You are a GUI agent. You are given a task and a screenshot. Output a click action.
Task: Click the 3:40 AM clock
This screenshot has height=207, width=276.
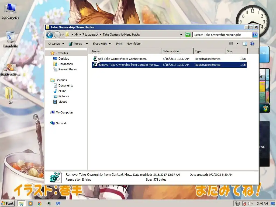(x=262, y=204)
